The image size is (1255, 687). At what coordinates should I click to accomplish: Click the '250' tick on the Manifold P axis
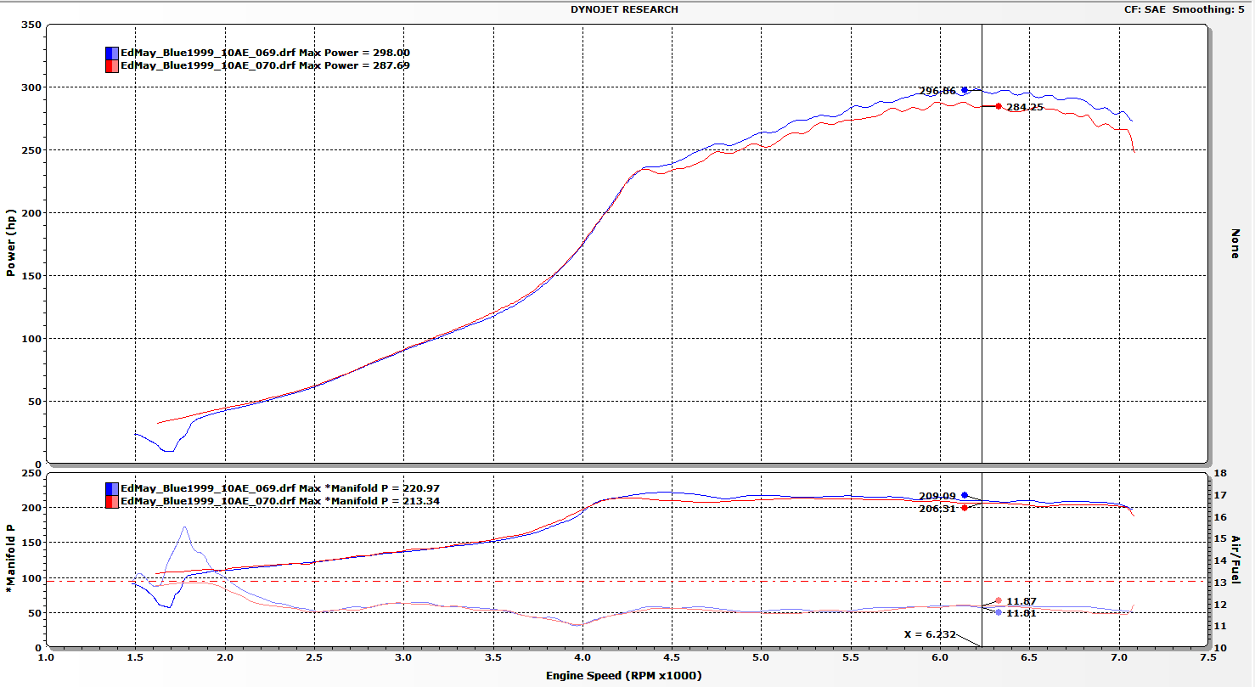pyautogui.click(x=32, y=473)
